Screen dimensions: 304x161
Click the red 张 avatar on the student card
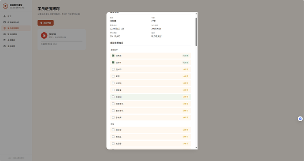(x=44, y=36)
